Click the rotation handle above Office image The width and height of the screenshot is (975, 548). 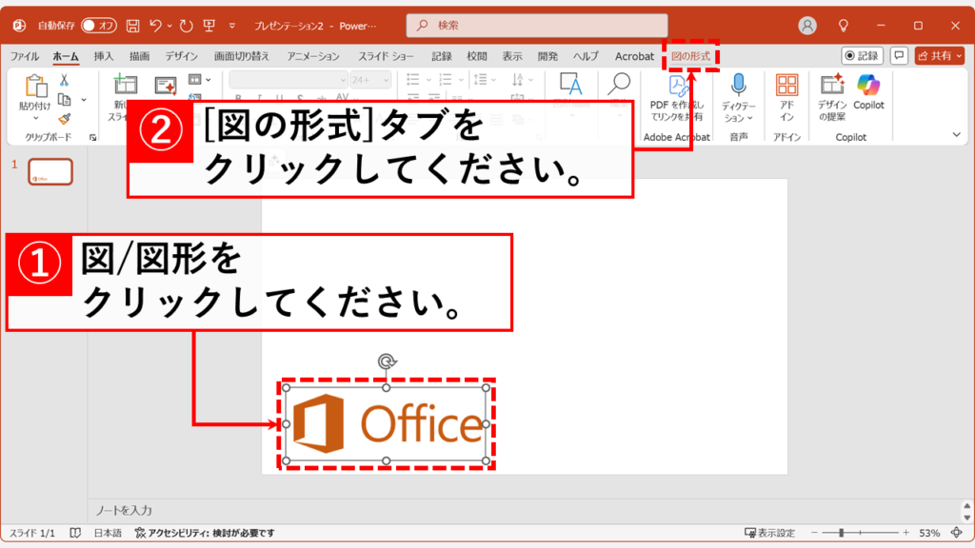point(387,362)
